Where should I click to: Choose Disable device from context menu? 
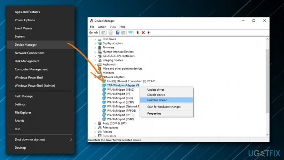(166, 95)
